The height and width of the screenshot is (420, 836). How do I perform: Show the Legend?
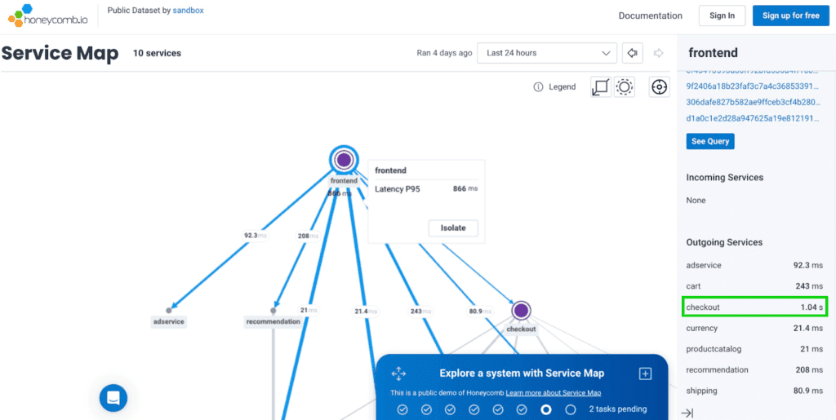coord(554,87)
